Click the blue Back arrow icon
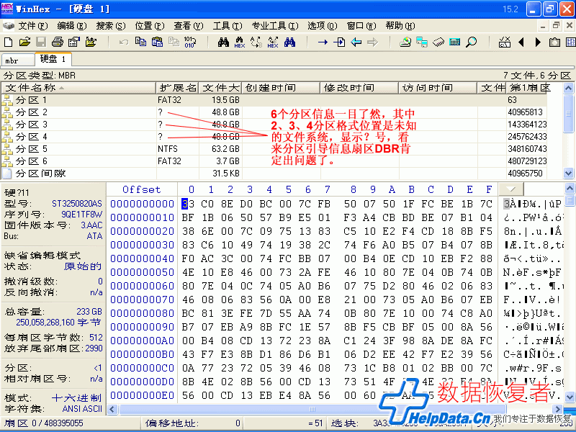The image size is (576, 432). 356,42
